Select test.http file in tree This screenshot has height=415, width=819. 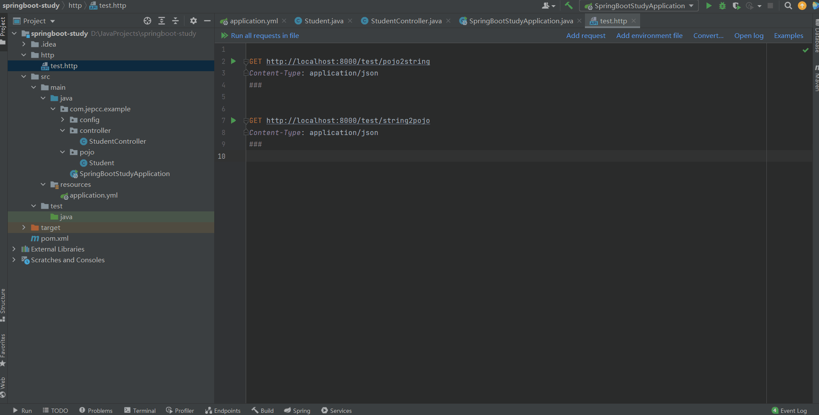point(64,66)
